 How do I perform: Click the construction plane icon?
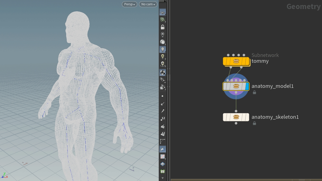163,20
